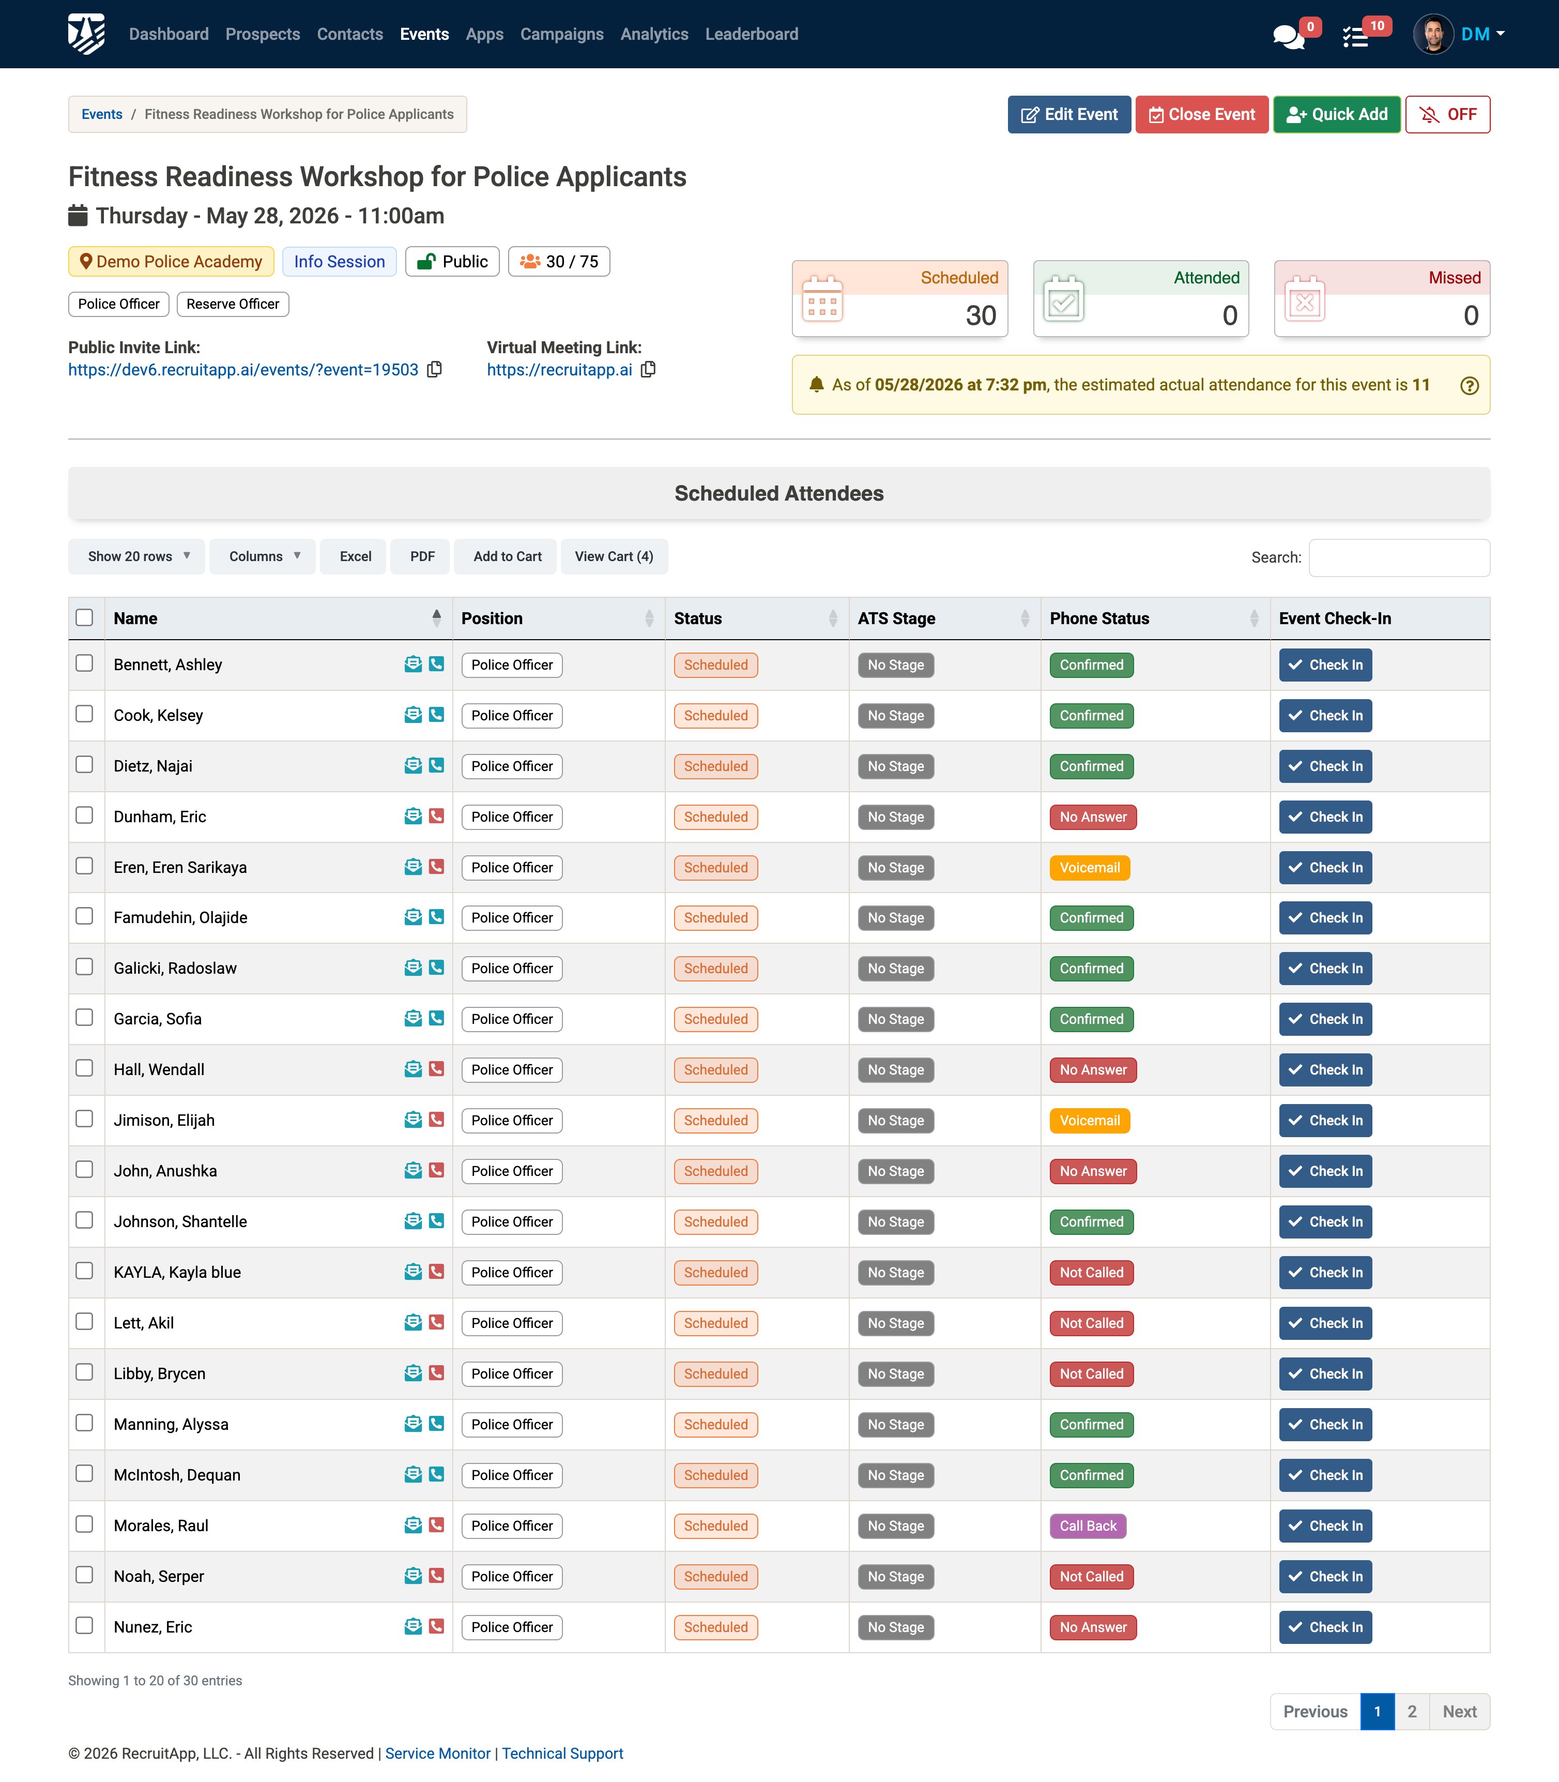
Task: Expand the Columns dropdown
Action: pos(263,557)
